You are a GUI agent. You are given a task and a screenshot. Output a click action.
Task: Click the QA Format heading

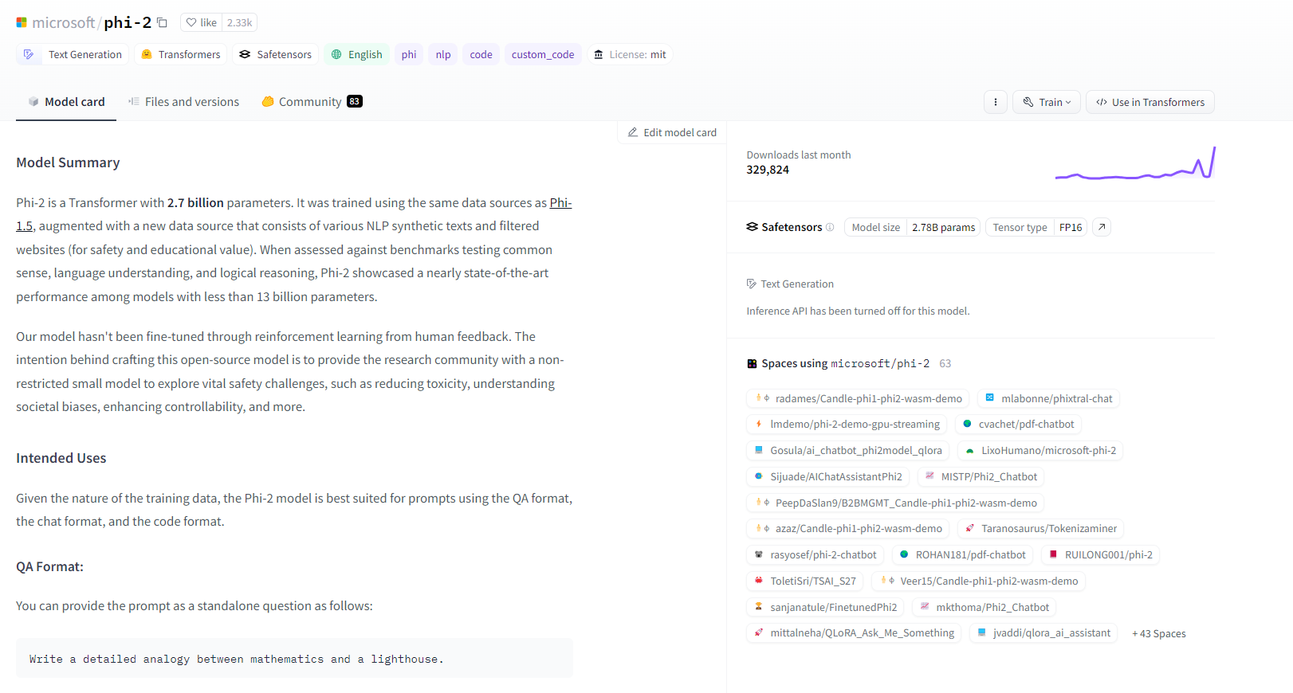click(49, 566)
